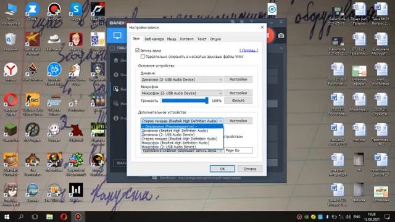Click Bandicam screenshot camera icon
Screen dimensions: 395x222
point(281,36)
